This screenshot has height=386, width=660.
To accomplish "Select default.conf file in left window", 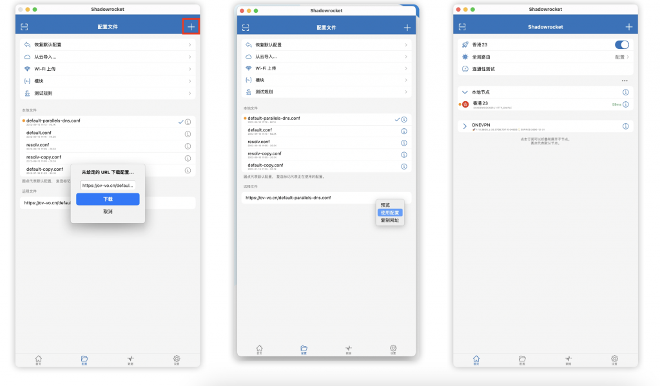I will pos(108,134).
